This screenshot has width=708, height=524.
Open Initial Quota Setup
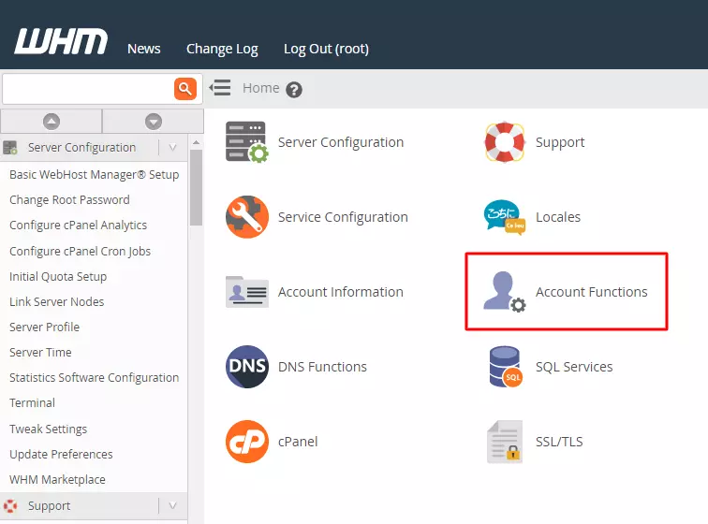tap(58, 277)
